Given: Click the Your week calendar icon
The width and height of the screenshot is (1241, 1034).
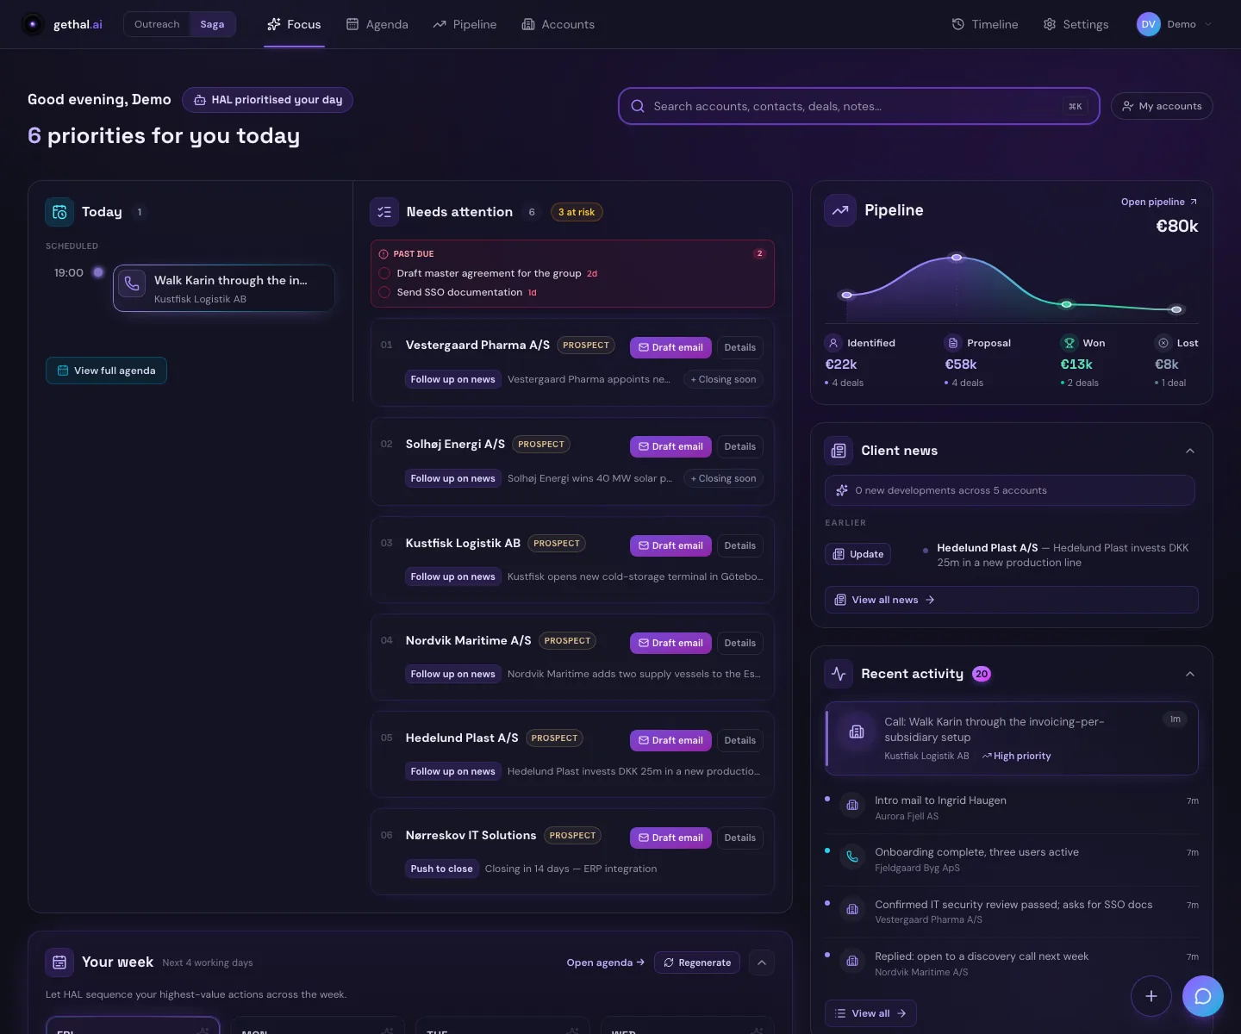Looking at the screenshot, I should 59,962.
